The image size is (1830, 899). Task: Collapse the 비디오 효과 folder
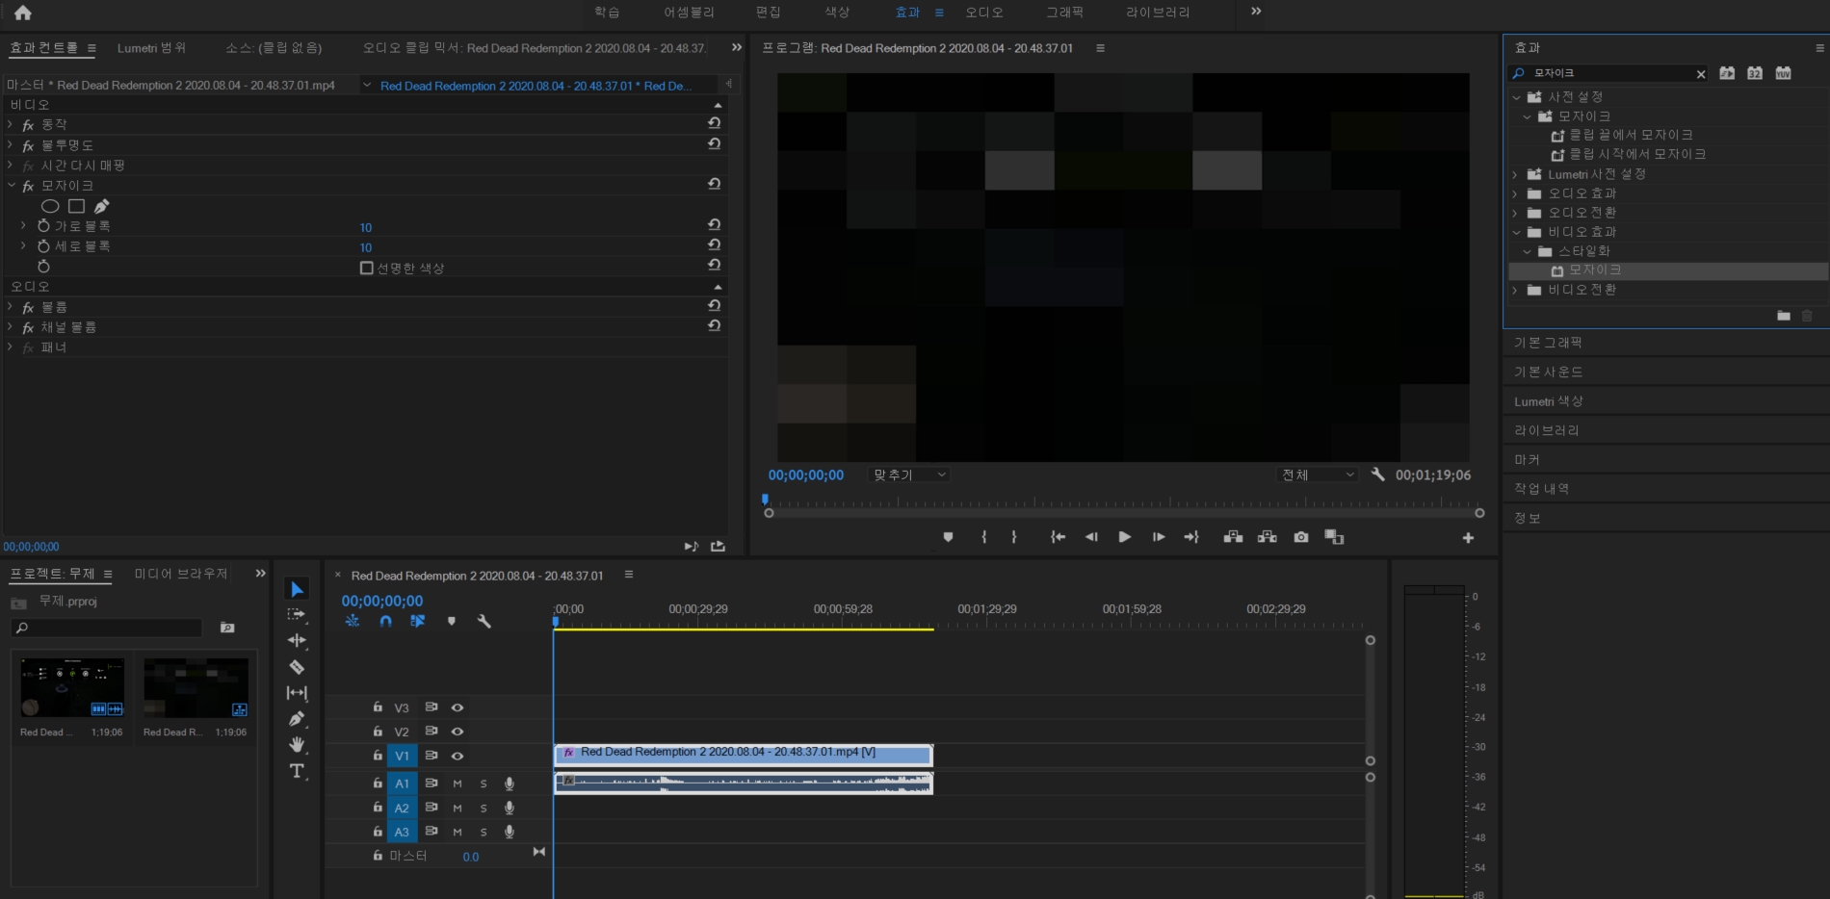pyautogui.click(x=1515, y=232)
